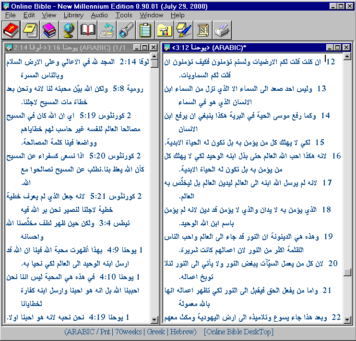
Task: Click the flashlight search icon
Action: point(126,30)
